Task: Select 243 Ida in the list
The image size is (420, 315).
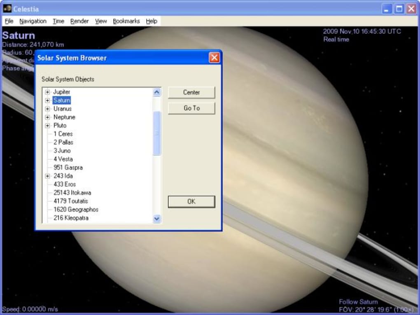Action: pos(63,176)
